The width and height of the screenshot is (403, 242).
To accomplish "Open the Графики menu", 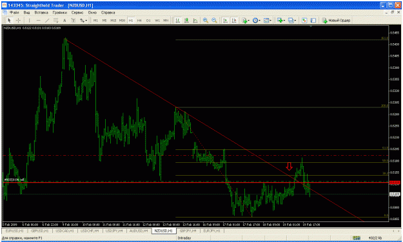I will [59, 13].
